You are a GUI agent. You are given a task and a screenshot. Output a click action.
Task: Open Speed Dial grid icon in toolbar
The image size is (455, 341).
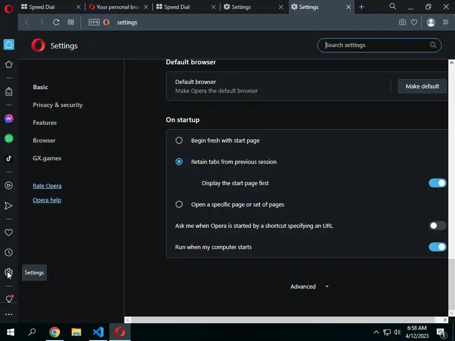71,22
